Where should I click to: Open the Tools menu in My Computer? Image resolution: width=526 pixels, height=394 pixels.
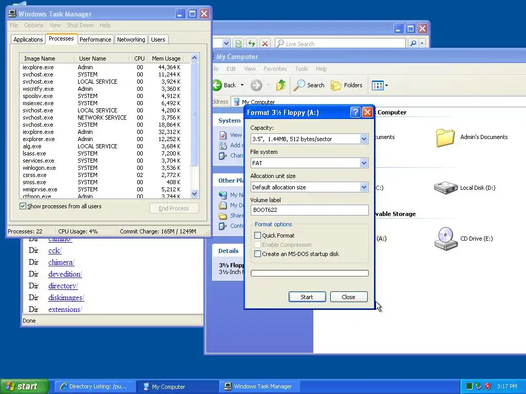301,69
